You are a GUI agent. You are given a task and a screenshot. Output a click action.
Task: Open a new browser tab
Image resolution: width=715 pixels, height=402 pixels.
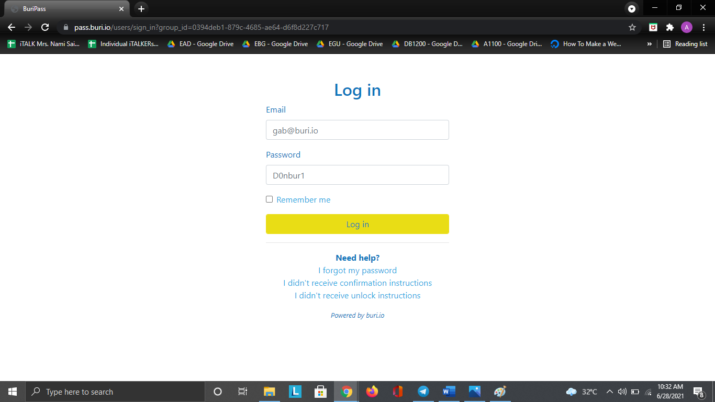coord(141,9)
